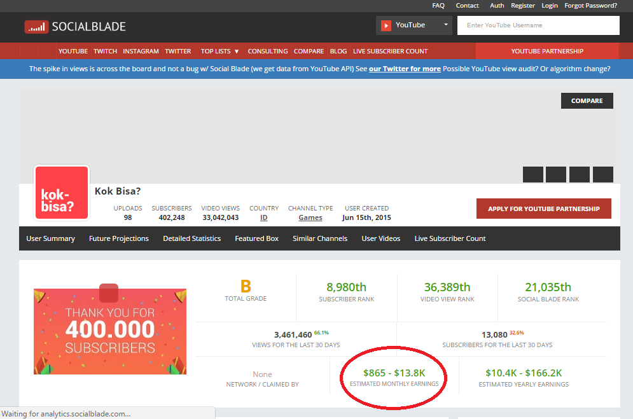Image resolution: width=633 pixels, height=419 pixels.
Task: Click the third black square icon below COMPARE
Action: (580, 175)
